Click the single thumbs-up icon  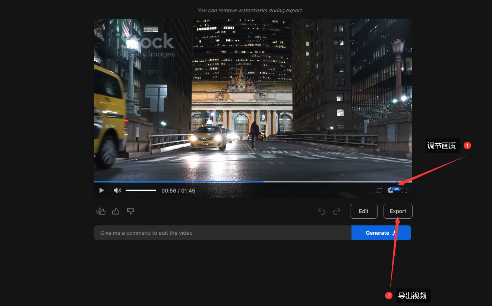click(x=116, y=211)
